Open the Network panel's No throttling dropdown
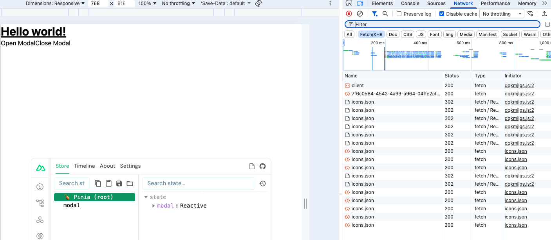Screen dimensions: 551x240 point(502,14)
